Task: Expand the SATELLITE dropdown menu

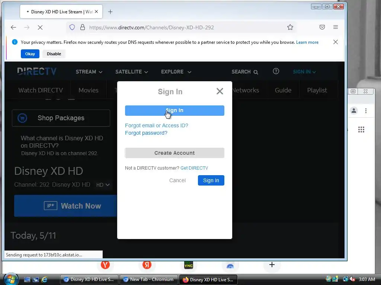Action: click(131, 72)
